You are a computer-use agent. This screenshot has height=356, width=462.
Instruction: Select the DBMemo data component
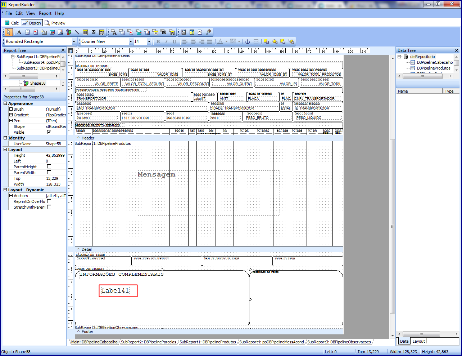pos(122,32)
